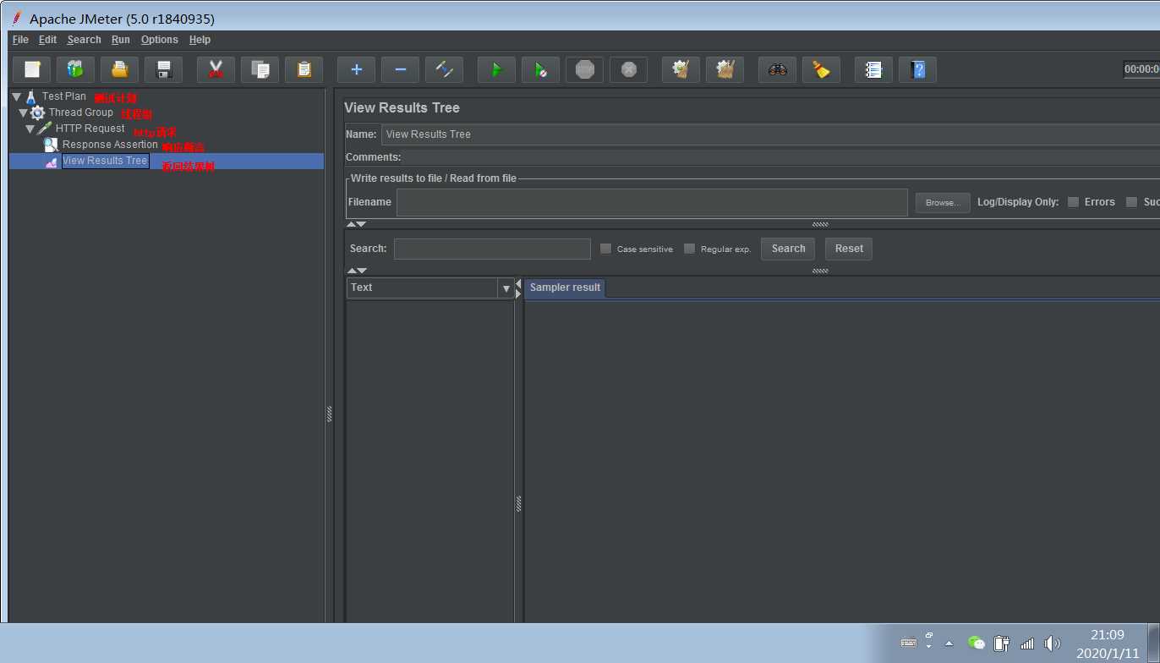This screenshot has height=663, width=1160.
Task: Click the View Results Tree node icon
Action: click(52, 162)
